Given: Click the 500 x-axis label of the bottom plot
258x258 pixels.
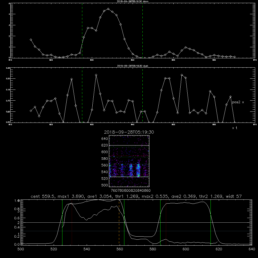Looking at the screenshot, I should 21,249.
